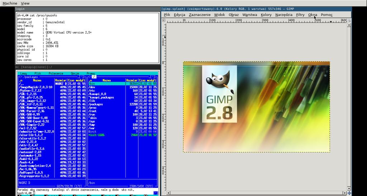Screen dimensions: 367x196
Task: Sort right mc panel by Czas modyfi column
Action: pyautogui.click(x=148, y=80)
